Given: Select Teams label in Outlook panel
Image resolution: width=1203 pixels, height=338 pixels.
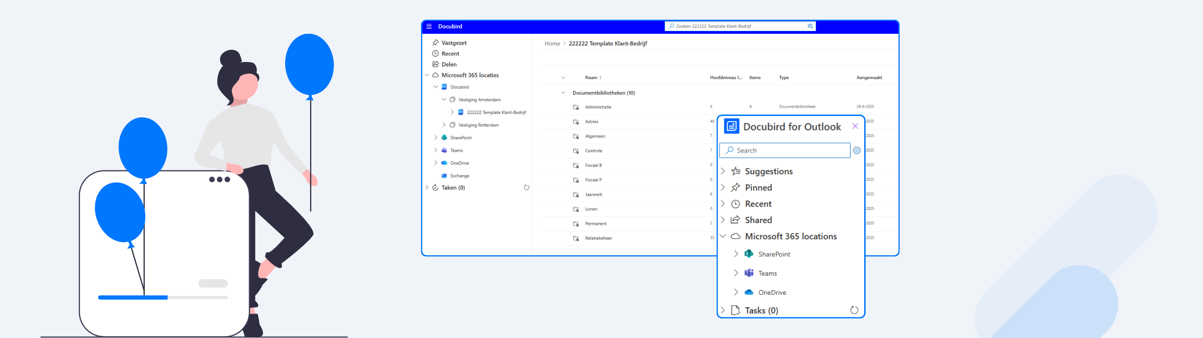Looking at the screenshot, I should click(x=767, y=273).
